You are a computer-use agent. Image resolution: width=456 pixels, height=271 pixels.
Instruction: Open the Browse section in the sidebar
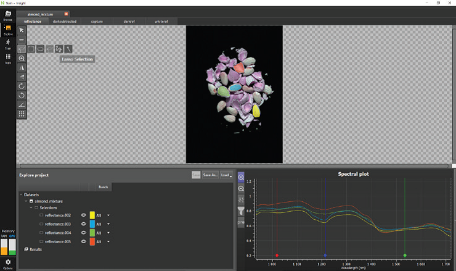click(x=8, y=15)
